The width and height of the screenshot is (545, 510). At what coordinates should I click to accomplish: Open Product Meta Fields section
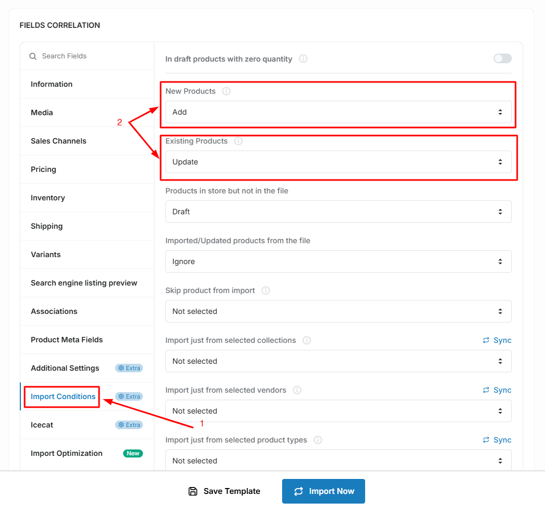coord(87,340)
